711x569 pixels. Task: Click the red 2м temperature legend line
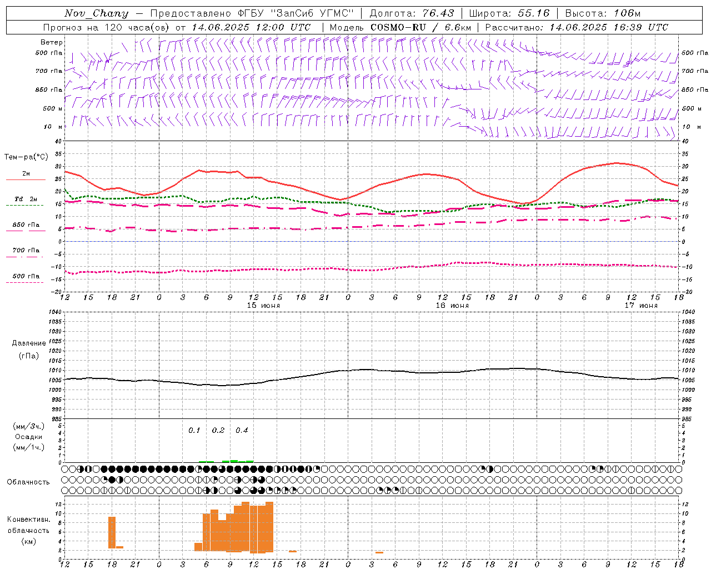pos(26,180)
